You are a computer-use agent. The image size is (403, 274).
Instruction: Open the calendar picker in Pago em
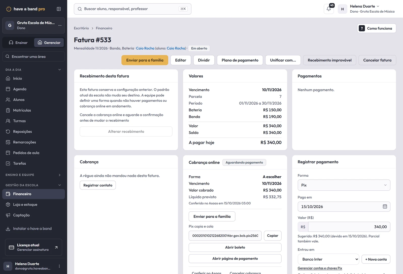coord(385,207)
